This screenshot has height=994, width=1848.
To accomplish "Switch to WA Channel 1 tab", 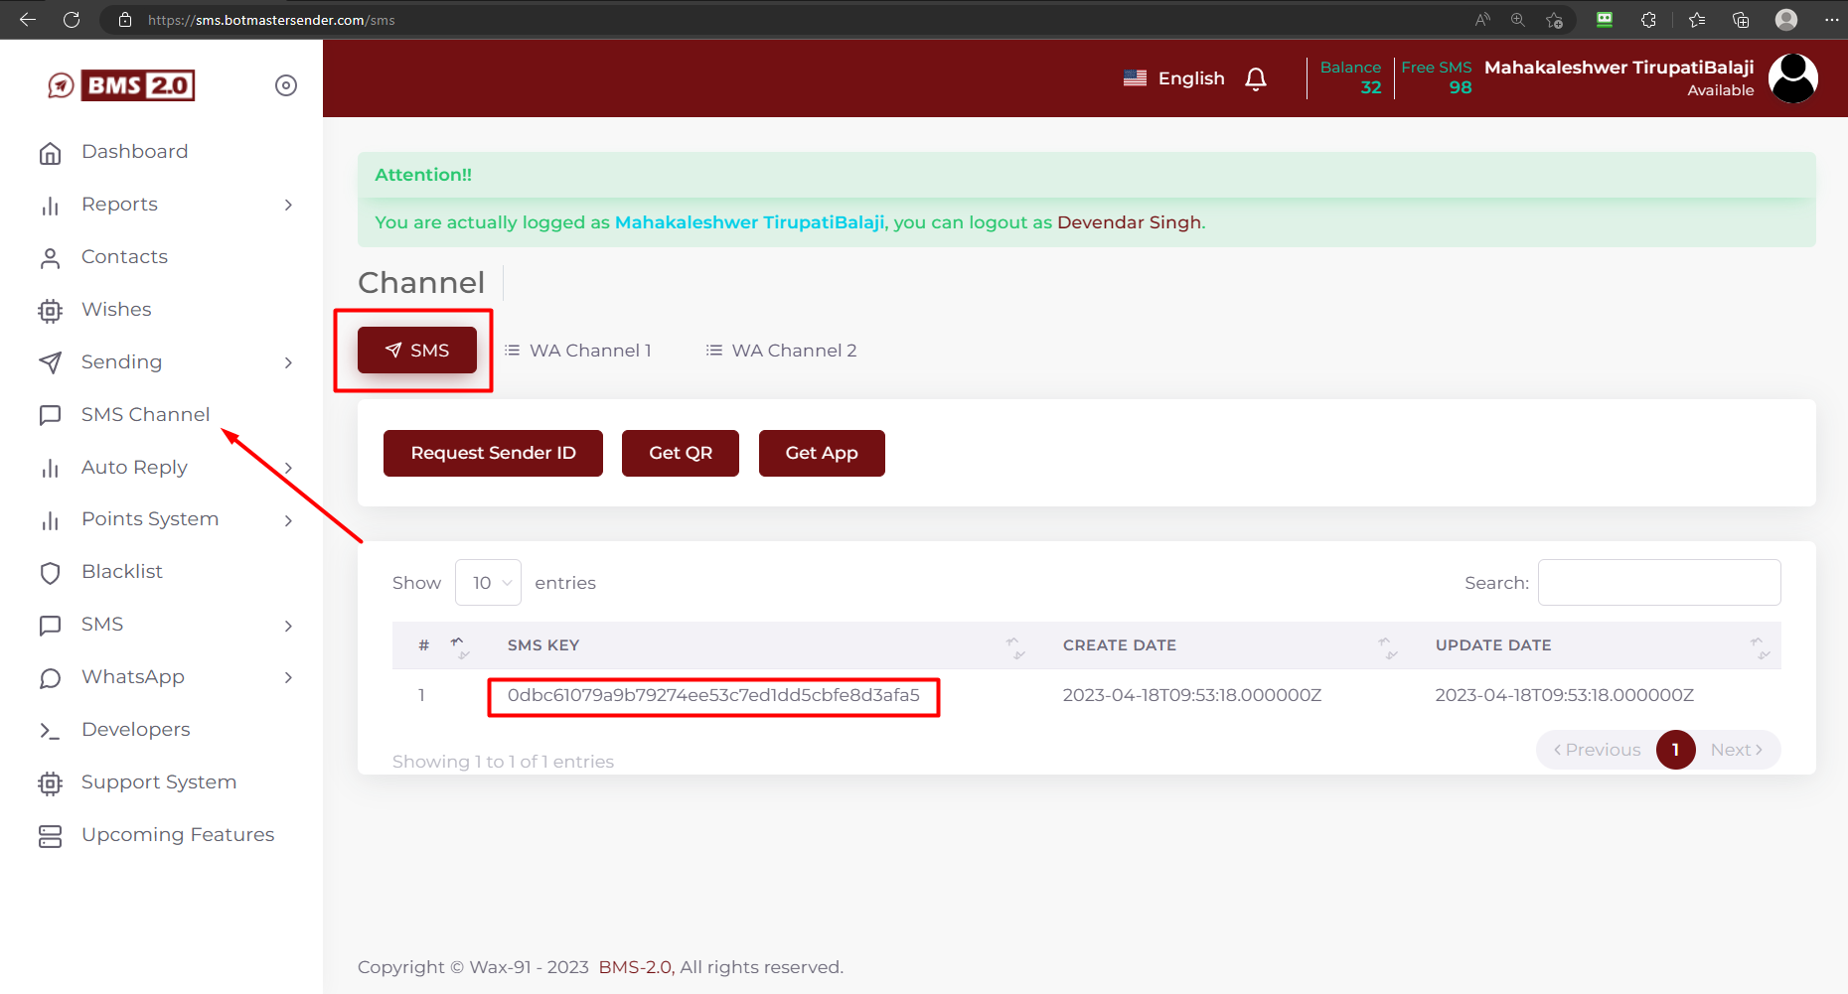I will 578,351.
